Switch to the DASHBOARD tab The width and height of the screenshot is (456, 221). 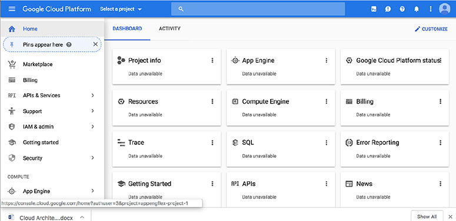click(x=127, y=29)
